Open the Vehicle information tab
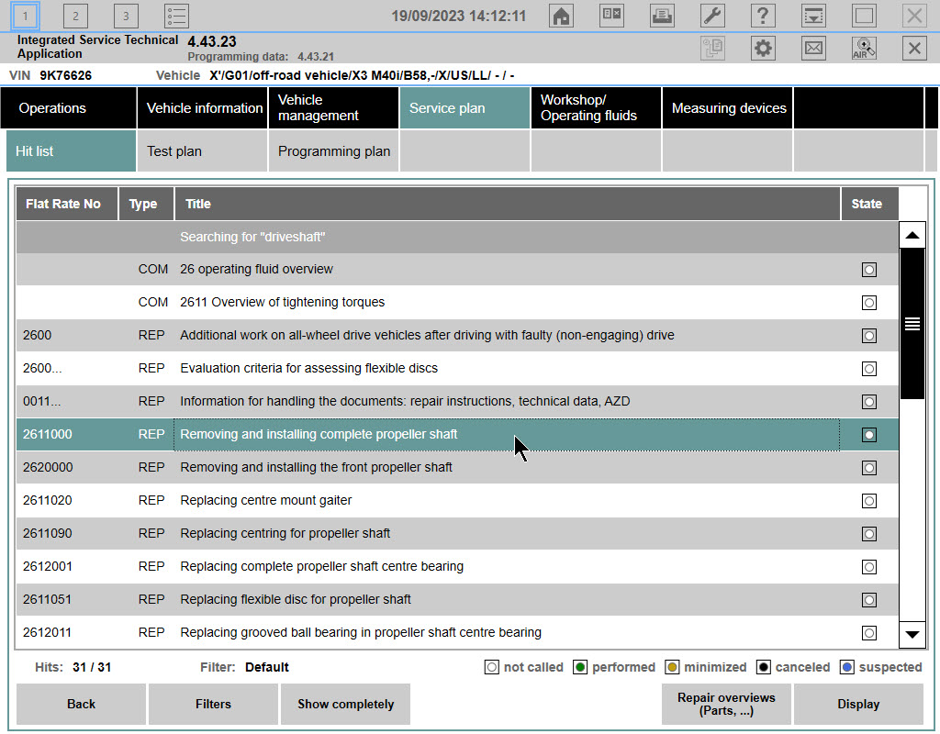This screenshot has height=734, width=940. pos(203,108)
